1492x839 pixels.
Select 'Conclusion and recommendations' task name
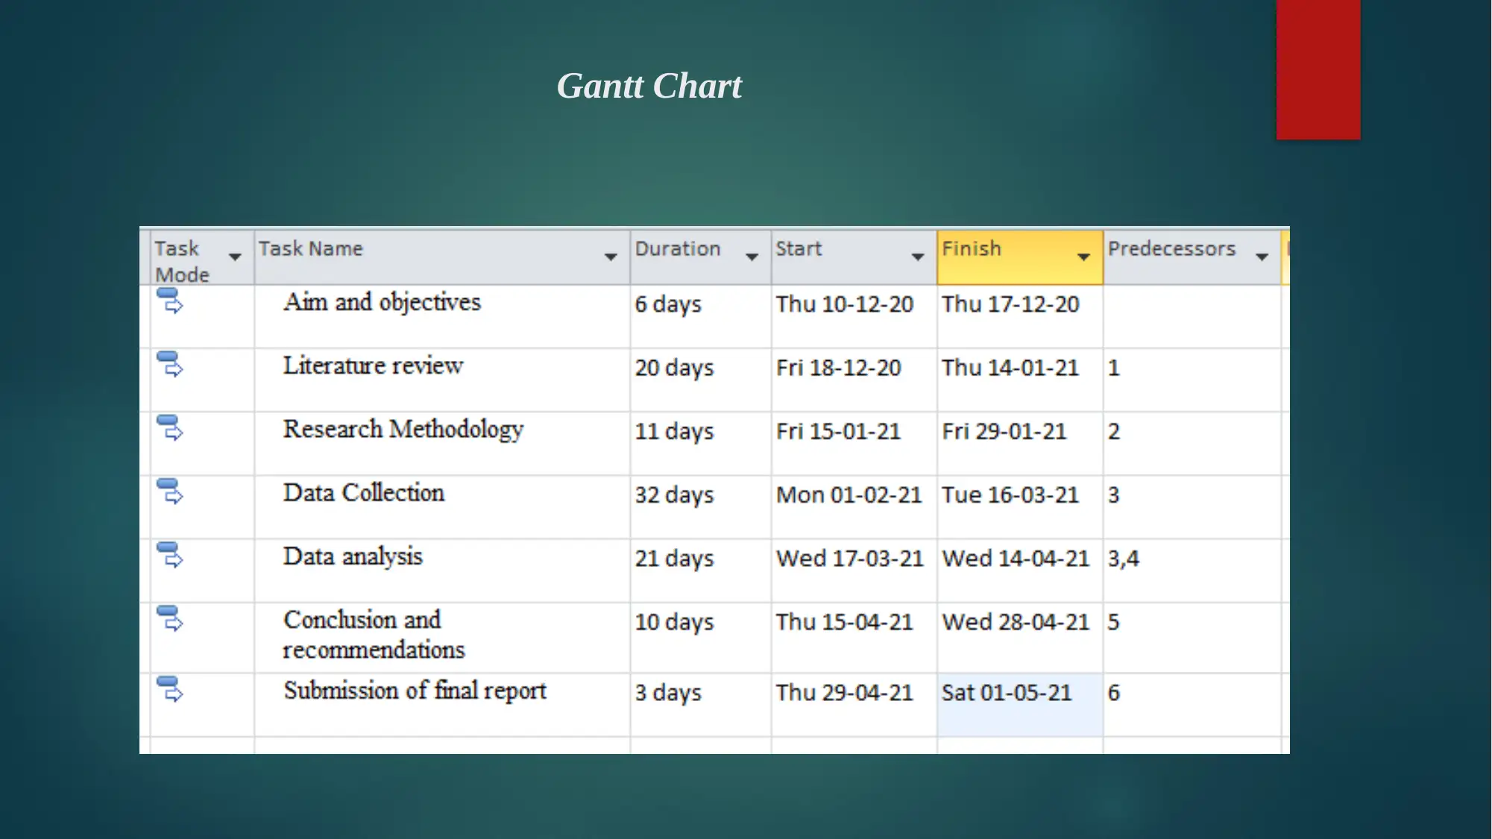click(374, 635)
